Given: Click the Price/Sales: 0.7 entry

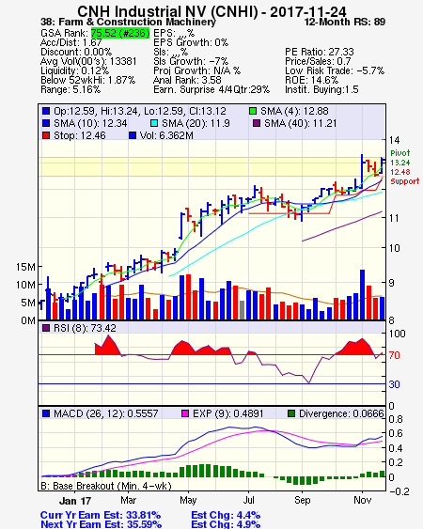Looking at the screenshot, I should tap(318, 61).
